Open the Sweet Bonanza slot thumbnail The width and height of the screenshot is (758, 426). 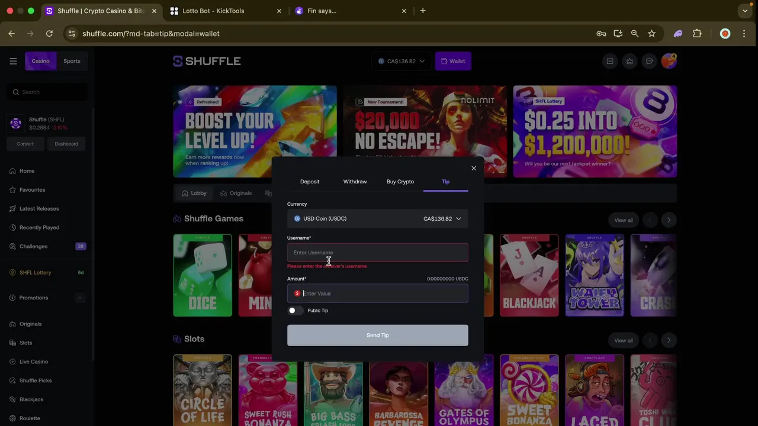click(x=529, y=390)
